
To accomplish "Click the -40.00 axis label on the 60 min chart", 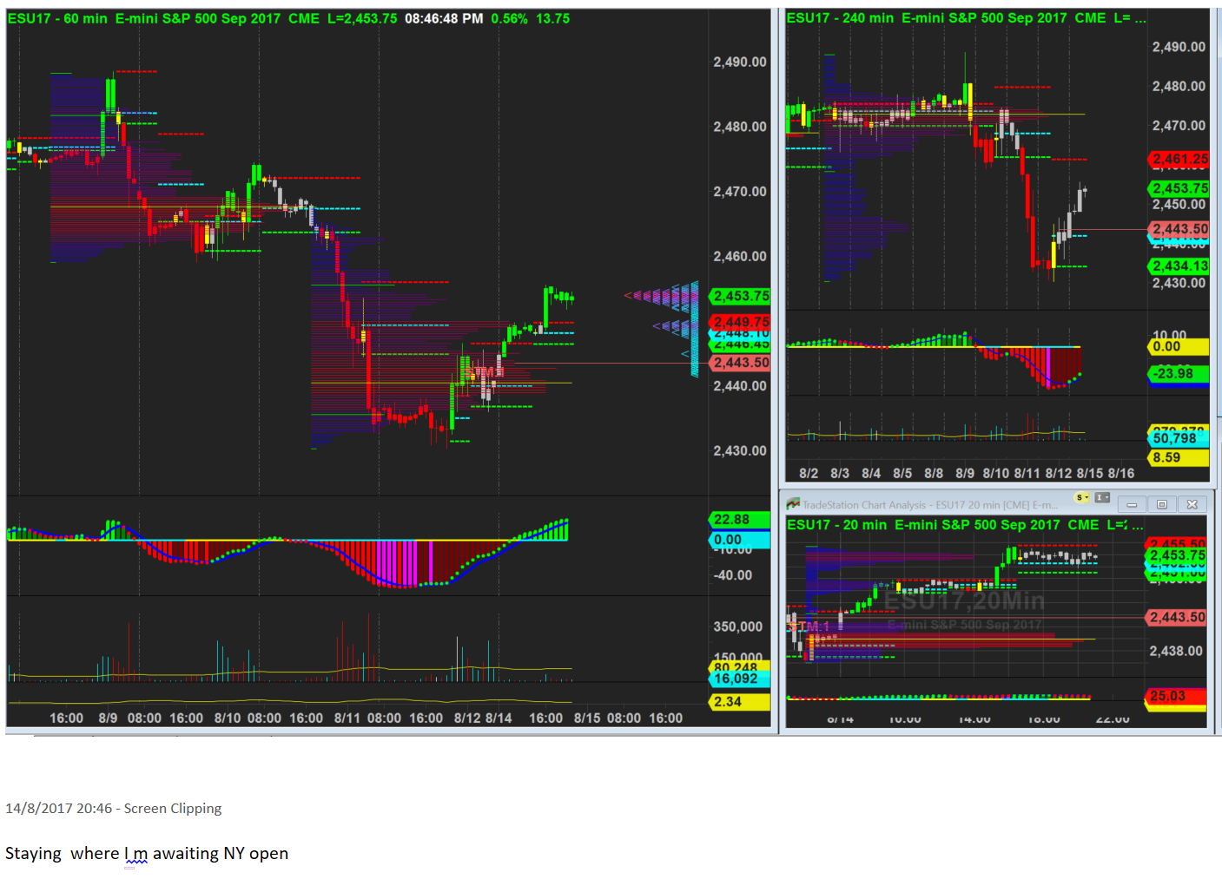I will coord(733,575).
